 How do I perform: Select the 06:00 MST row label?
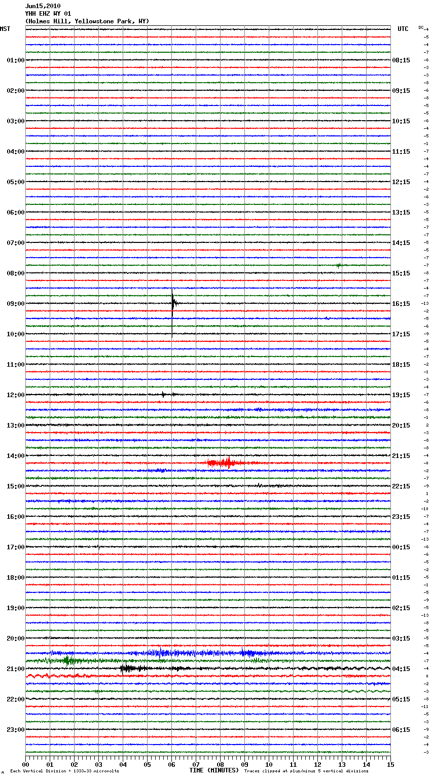[x=16, y=213]
